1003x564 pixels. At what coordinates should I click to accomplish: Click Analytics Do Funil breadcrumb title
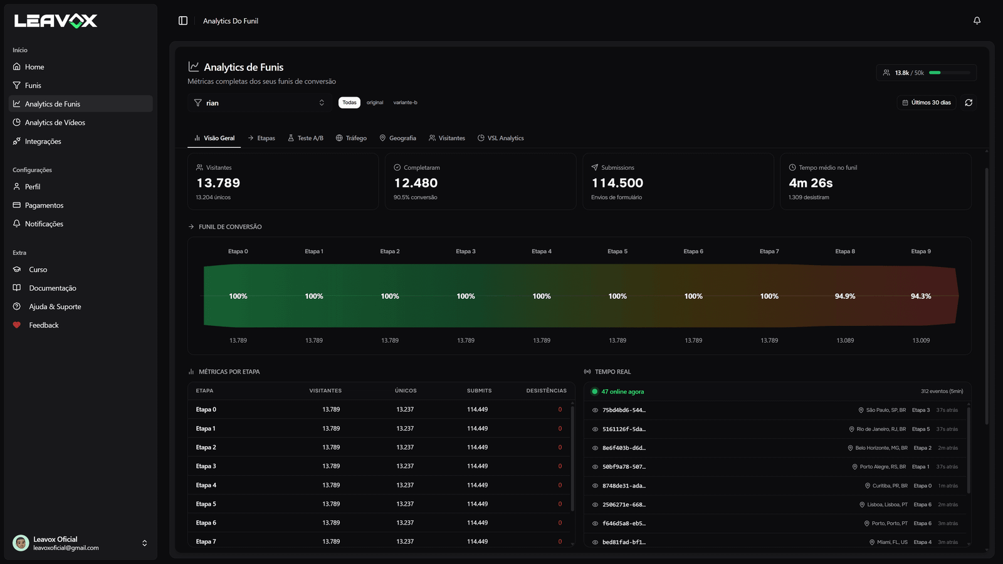click(231, 21)
